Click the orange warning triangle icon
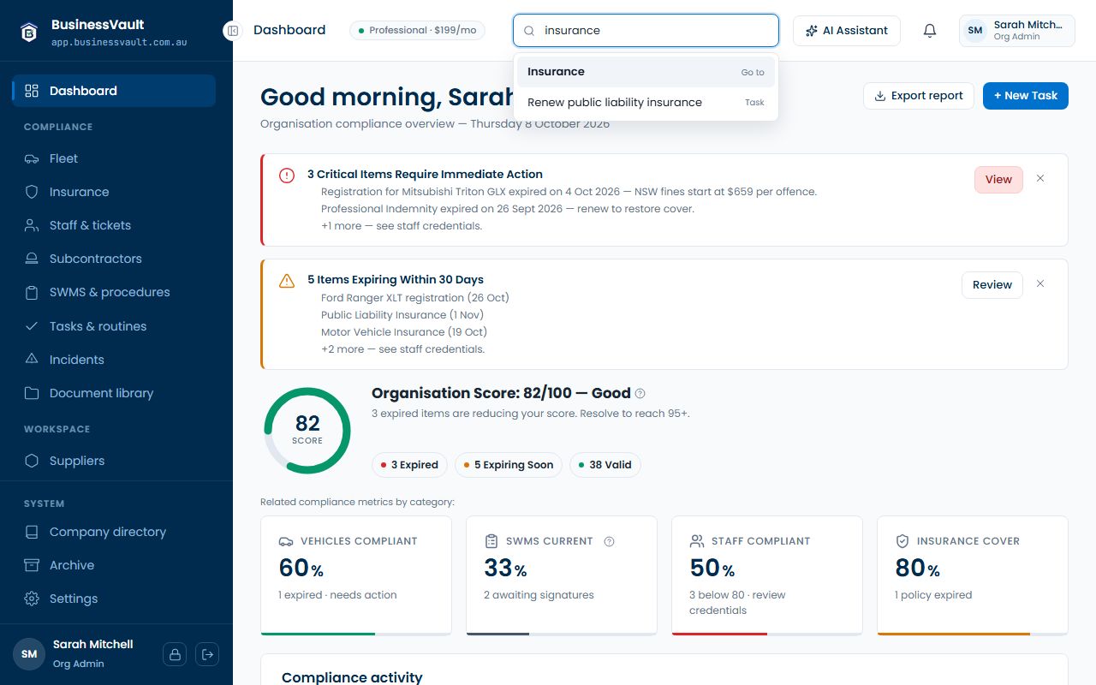Viewport: 1096px width, 685px height. [x=287, y=281]
